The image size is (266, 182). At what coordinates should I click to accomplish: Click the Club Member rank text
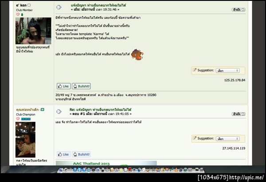click(x=24, y=10)
